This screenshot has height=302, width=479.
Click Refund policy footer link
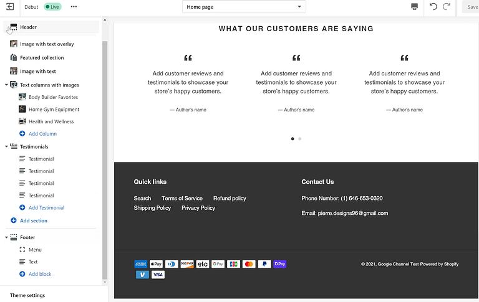tap(230, 198)
